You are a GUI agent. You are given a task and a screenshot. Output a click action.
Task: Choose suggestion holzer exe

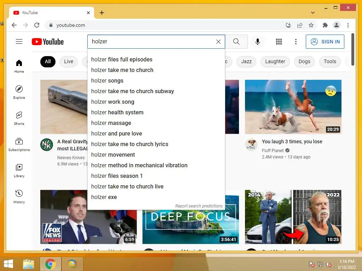coord(156,197)
